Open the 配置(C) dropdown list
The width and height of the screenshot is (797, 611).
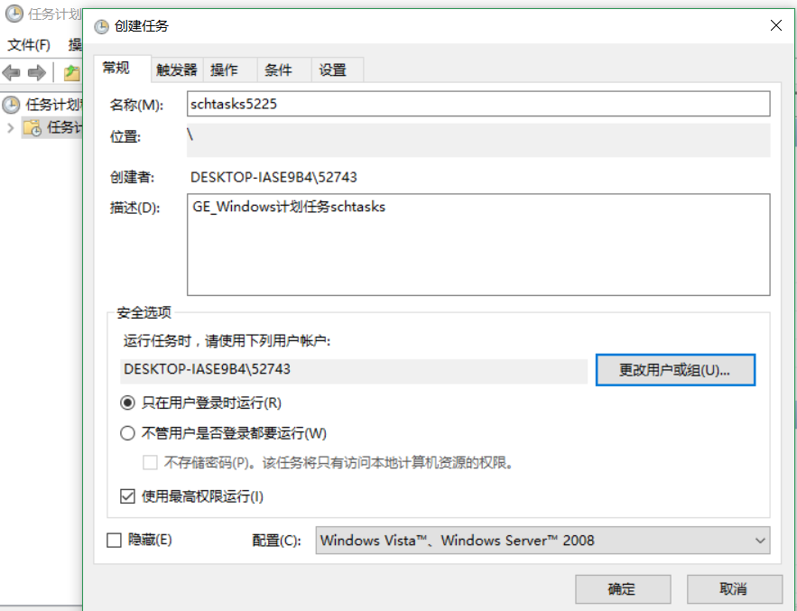tap(542, 541)
